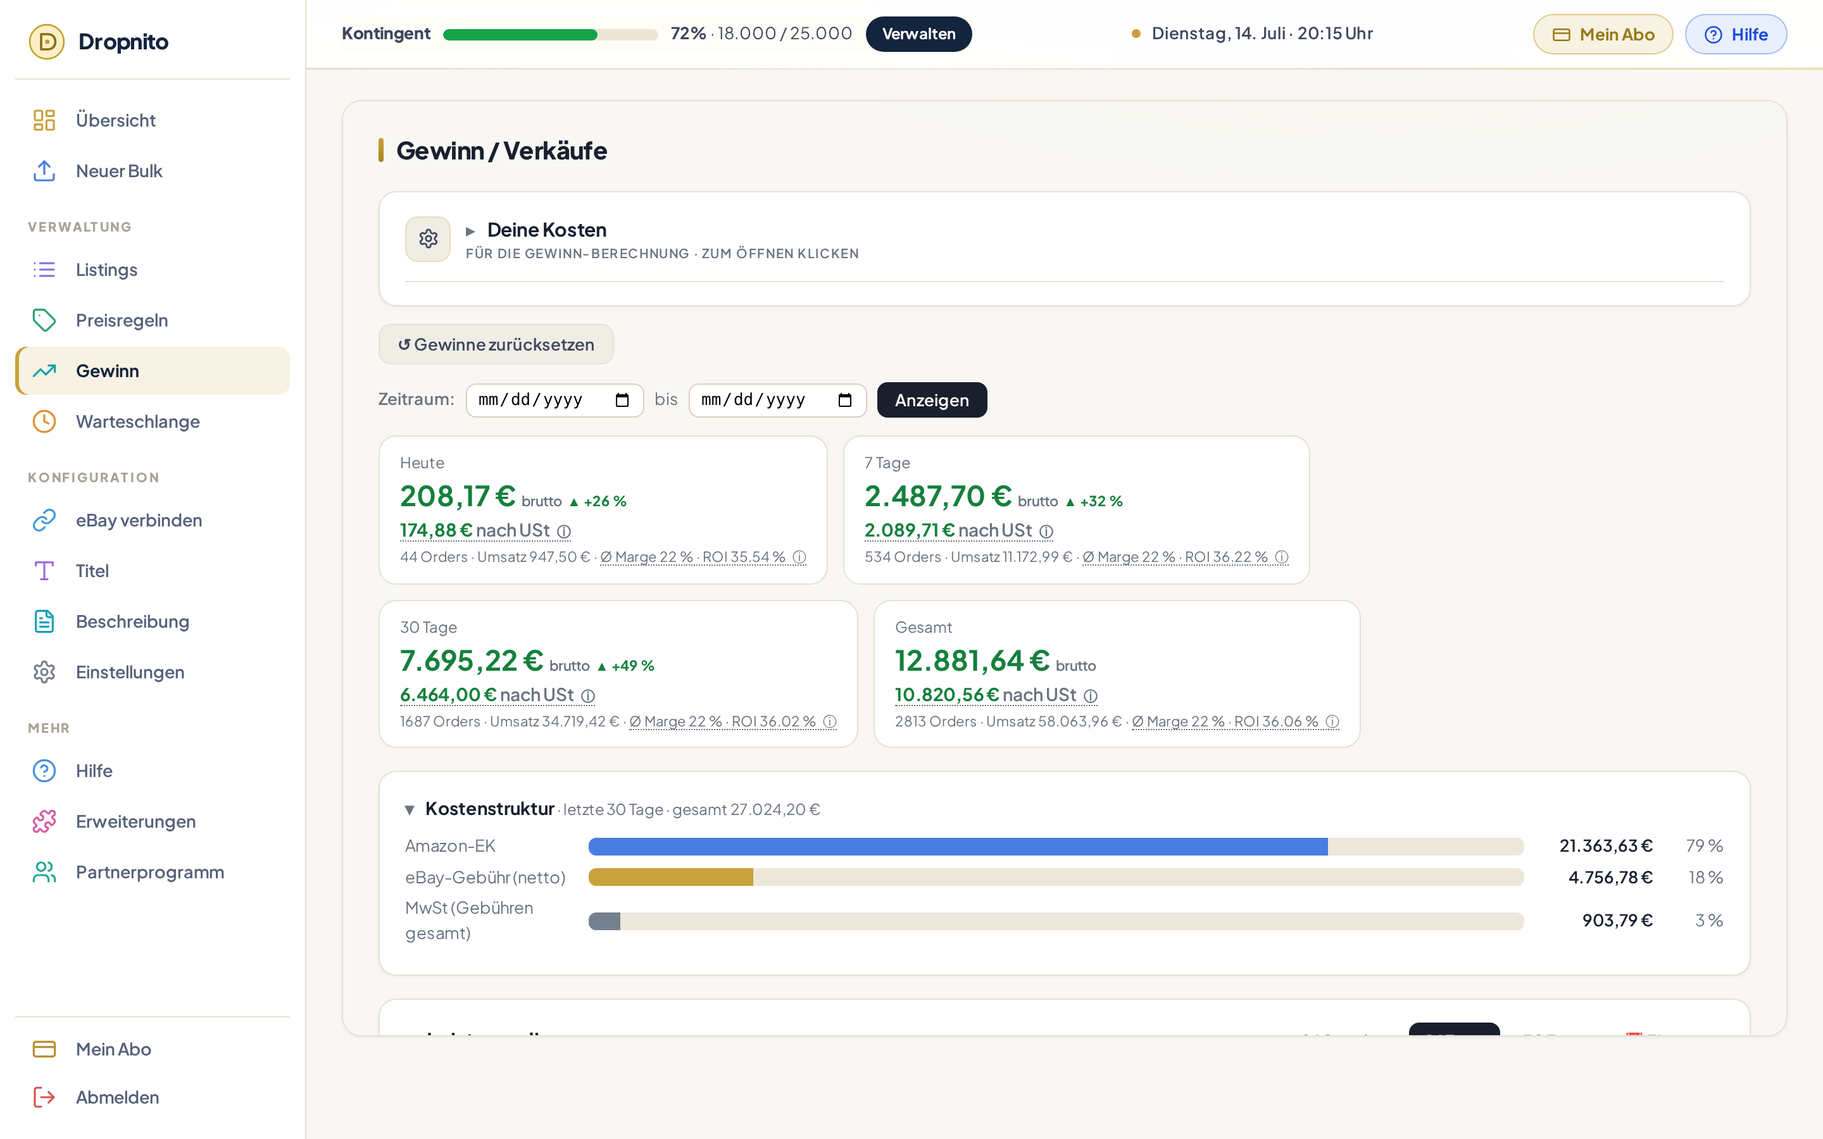Click the Erweiterungen puzzle icon
The height and width of the screenshot is (1139, 1823).
pos(44,821)
